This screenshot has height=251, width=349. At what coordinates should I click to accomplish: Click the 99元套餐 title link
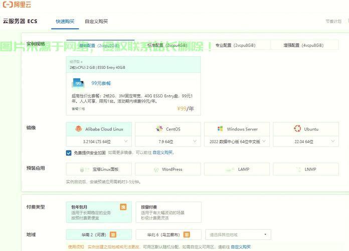coord(101,83)
